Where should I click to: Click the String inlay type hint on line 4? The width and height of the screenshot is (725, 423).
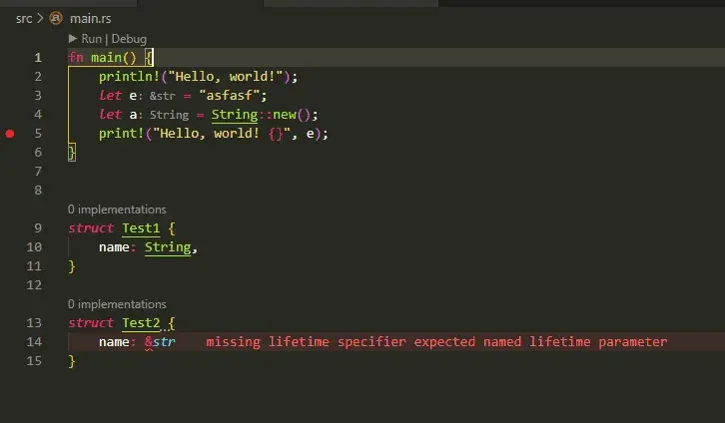[169, 115]
